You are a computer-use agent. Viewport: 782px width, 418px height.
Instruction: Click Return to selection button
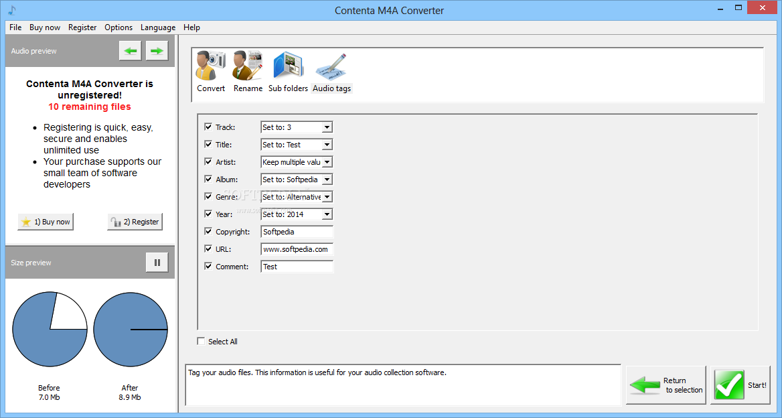click(666, 385)
